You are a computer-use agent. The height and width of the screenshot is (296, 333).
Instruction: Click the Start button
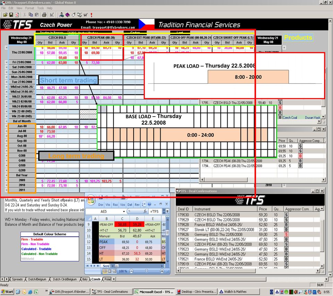click(7, 292)
